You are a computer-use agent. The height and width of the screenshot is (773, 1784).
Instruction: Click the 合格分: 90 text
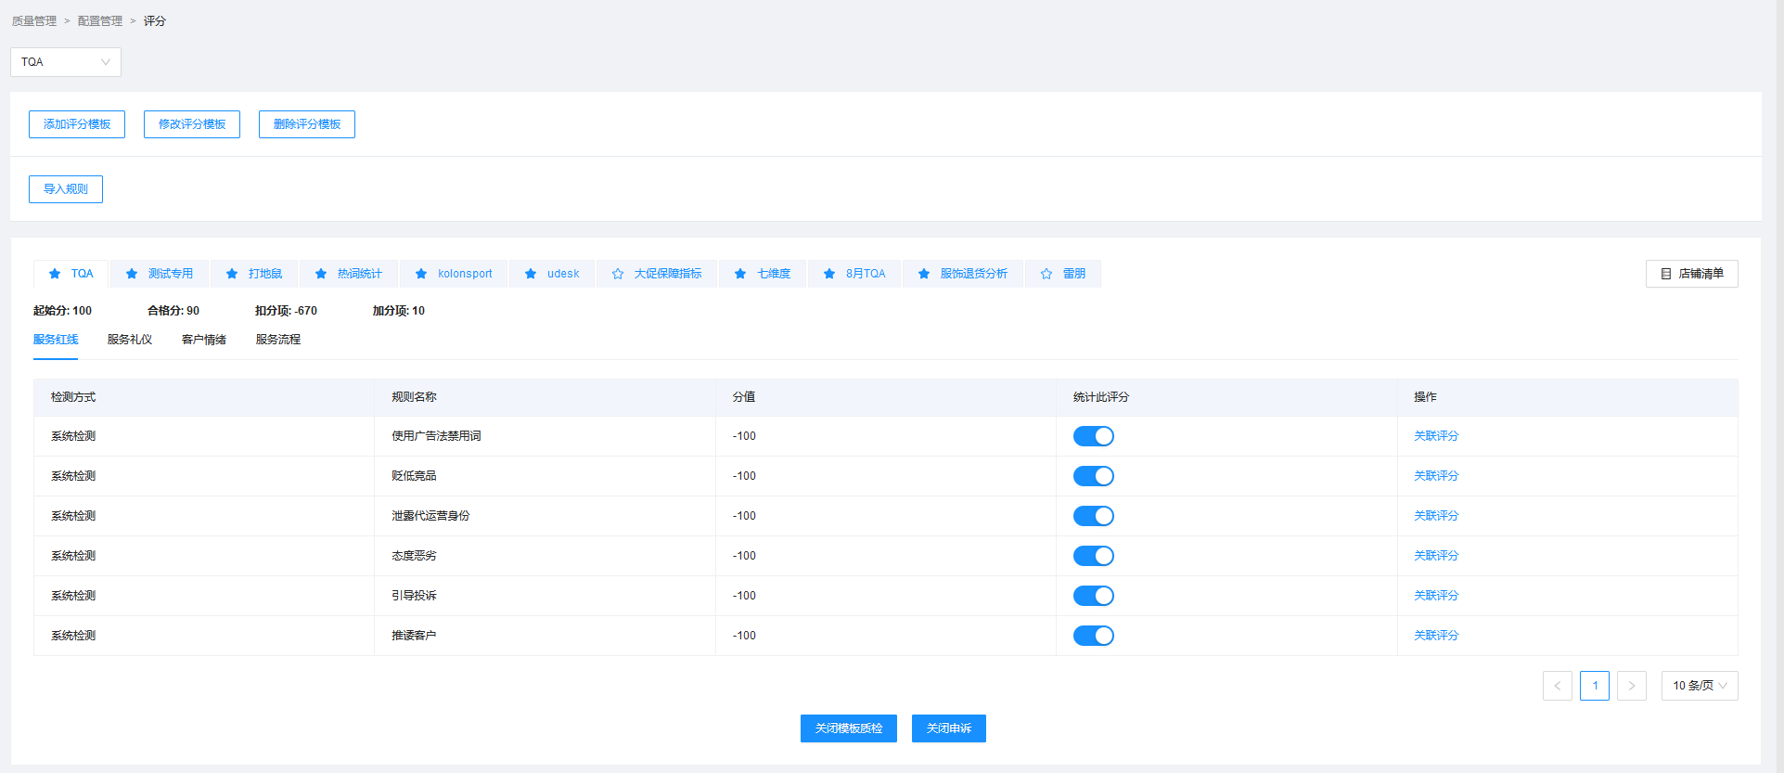click(x=173, y=311)
